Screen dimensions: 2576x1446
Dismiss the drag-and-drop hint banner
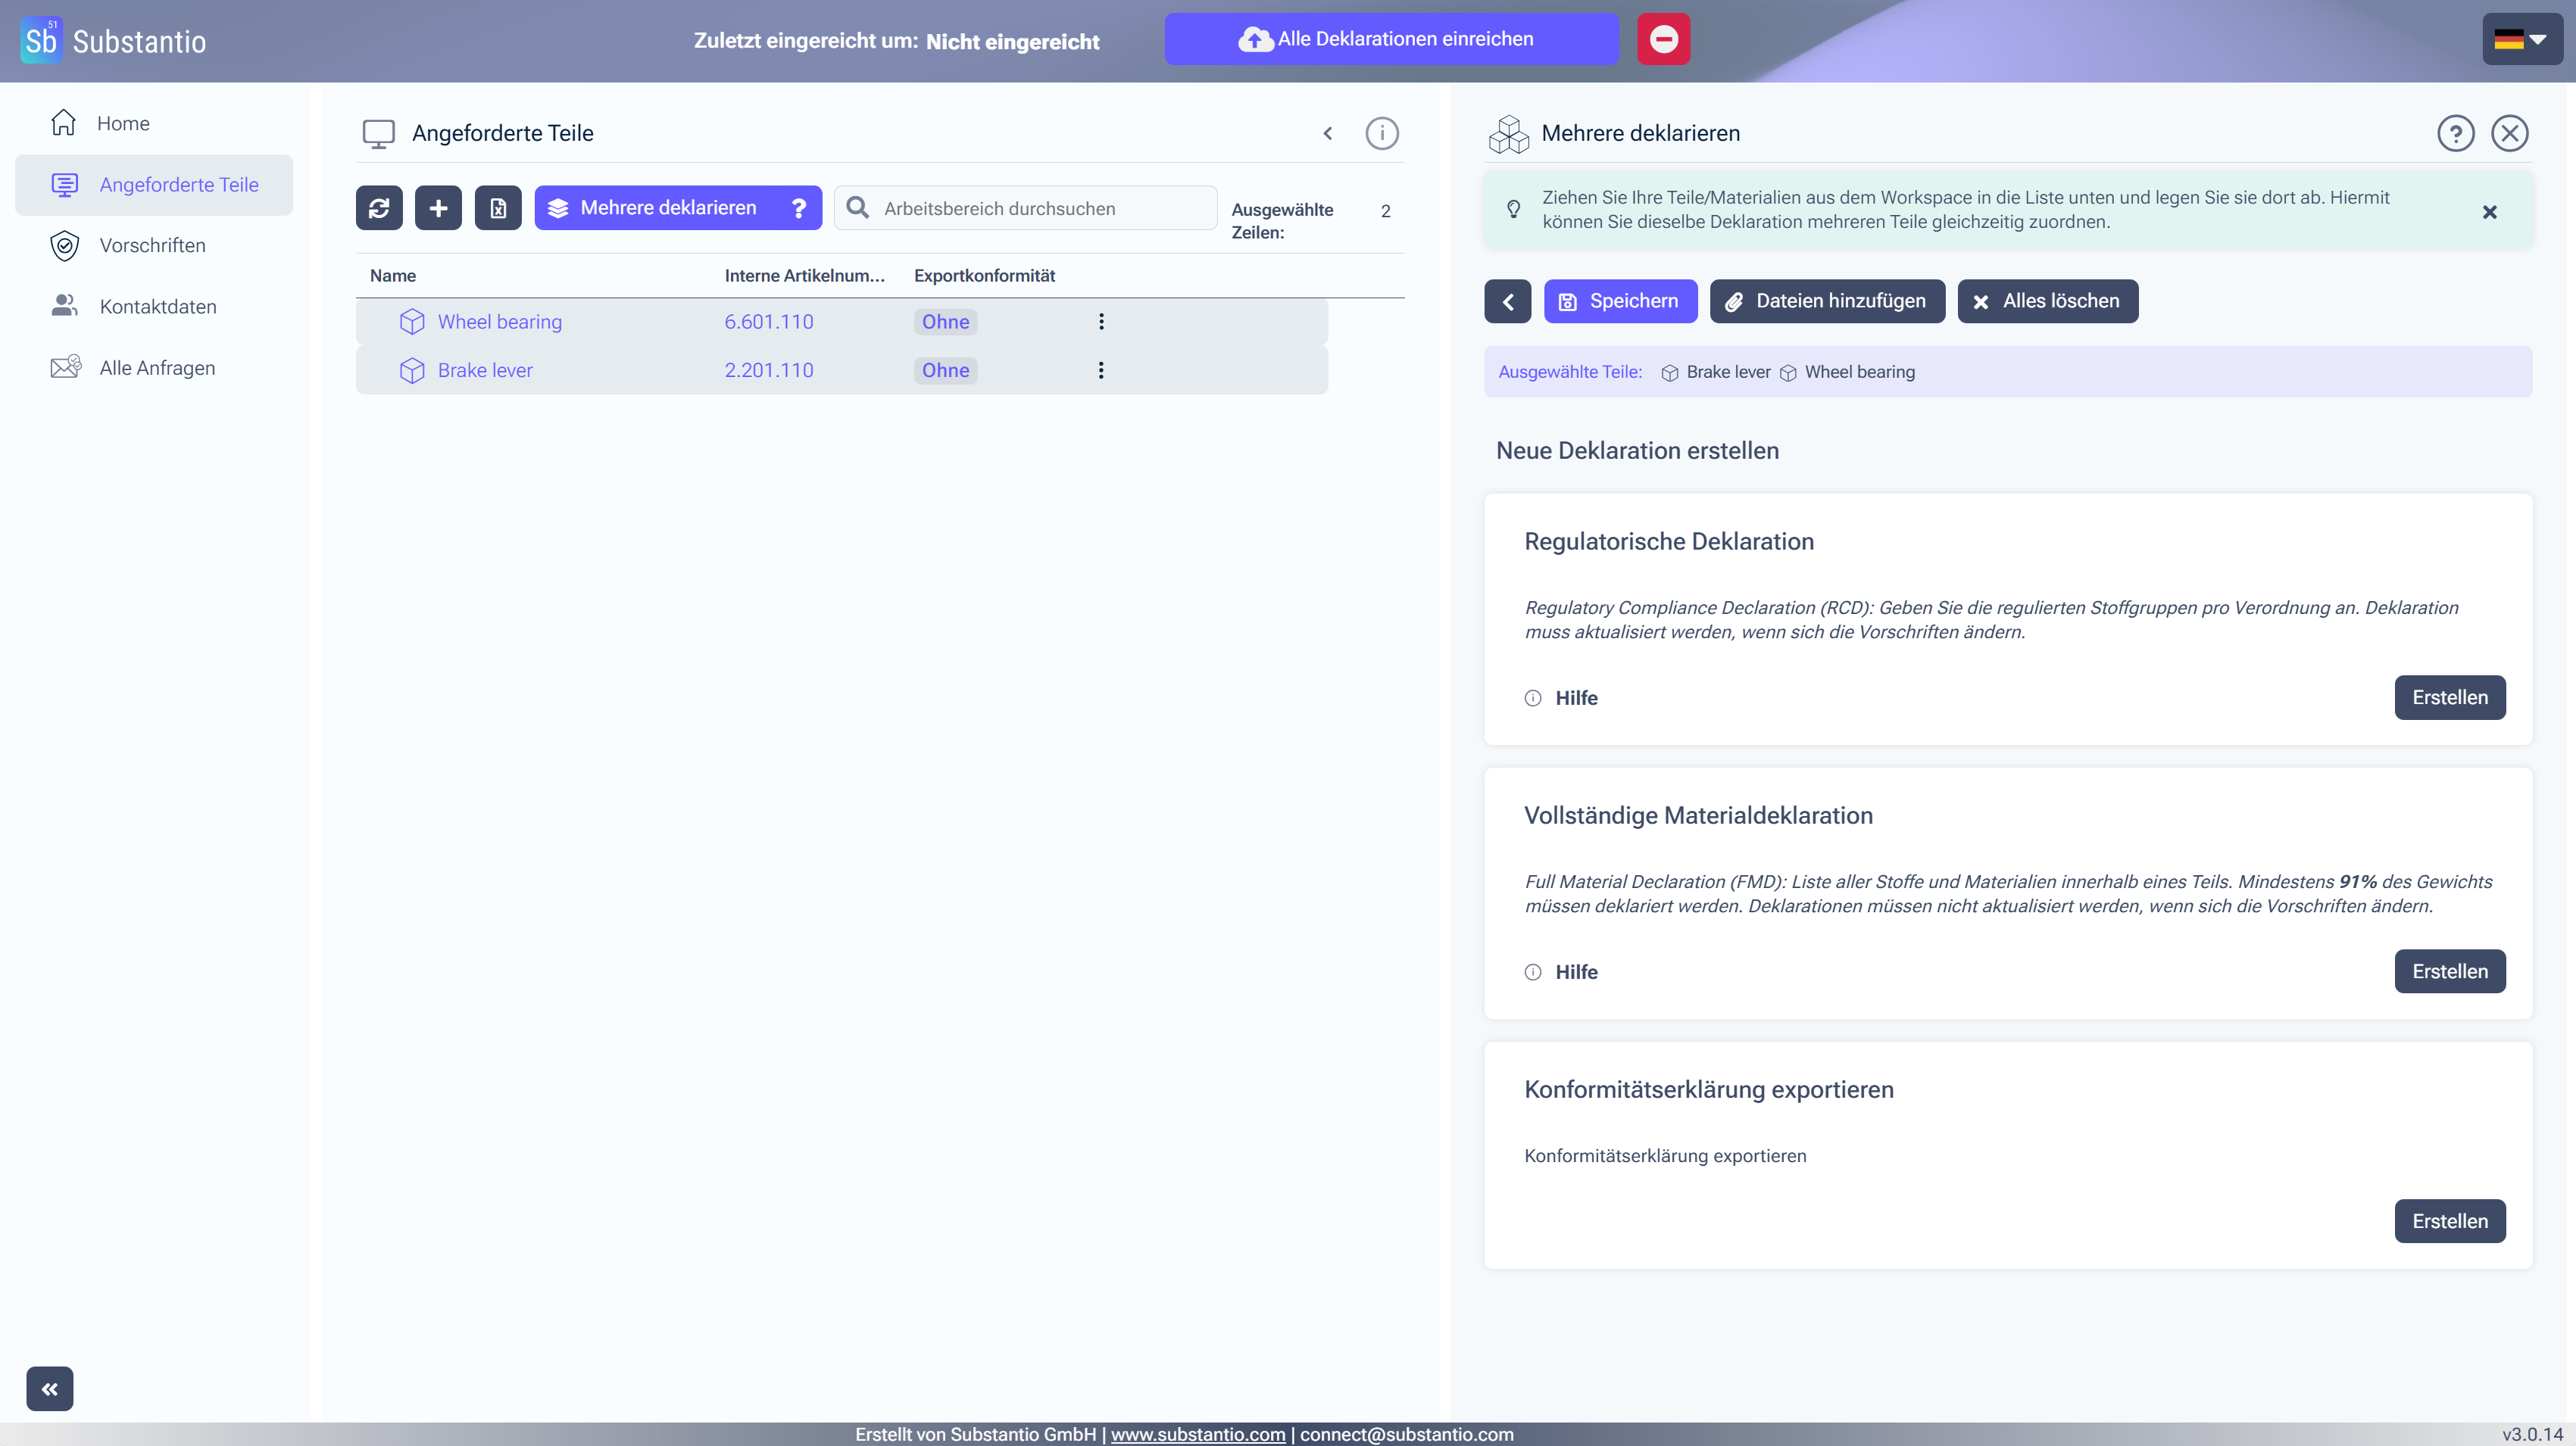click(x=2489, y=212)
